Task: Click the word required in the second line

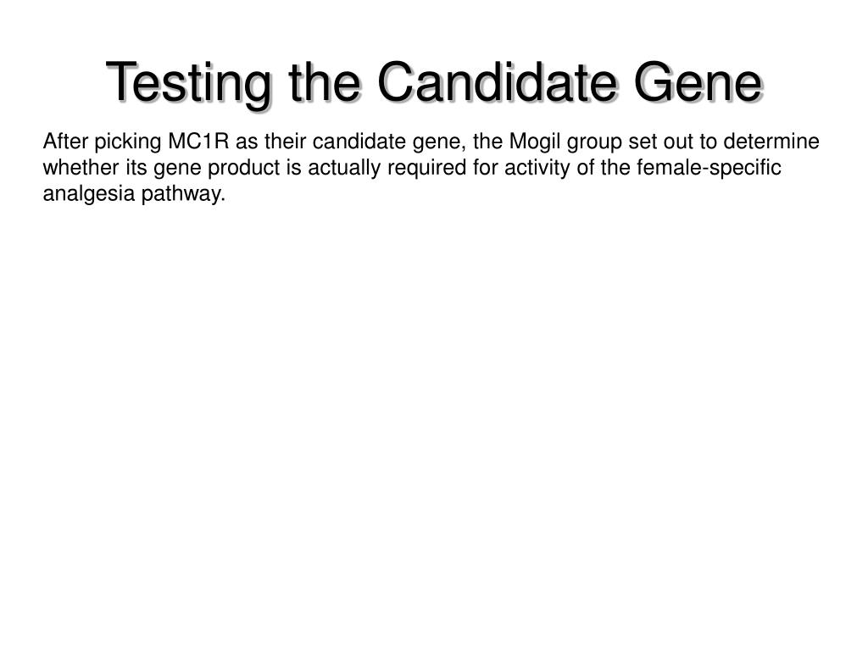Action: tap(427, 169)
